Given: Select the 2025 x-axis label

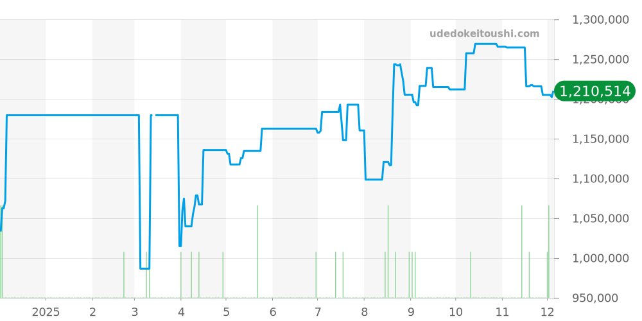Looking at the screenshot, I should 46,312.
